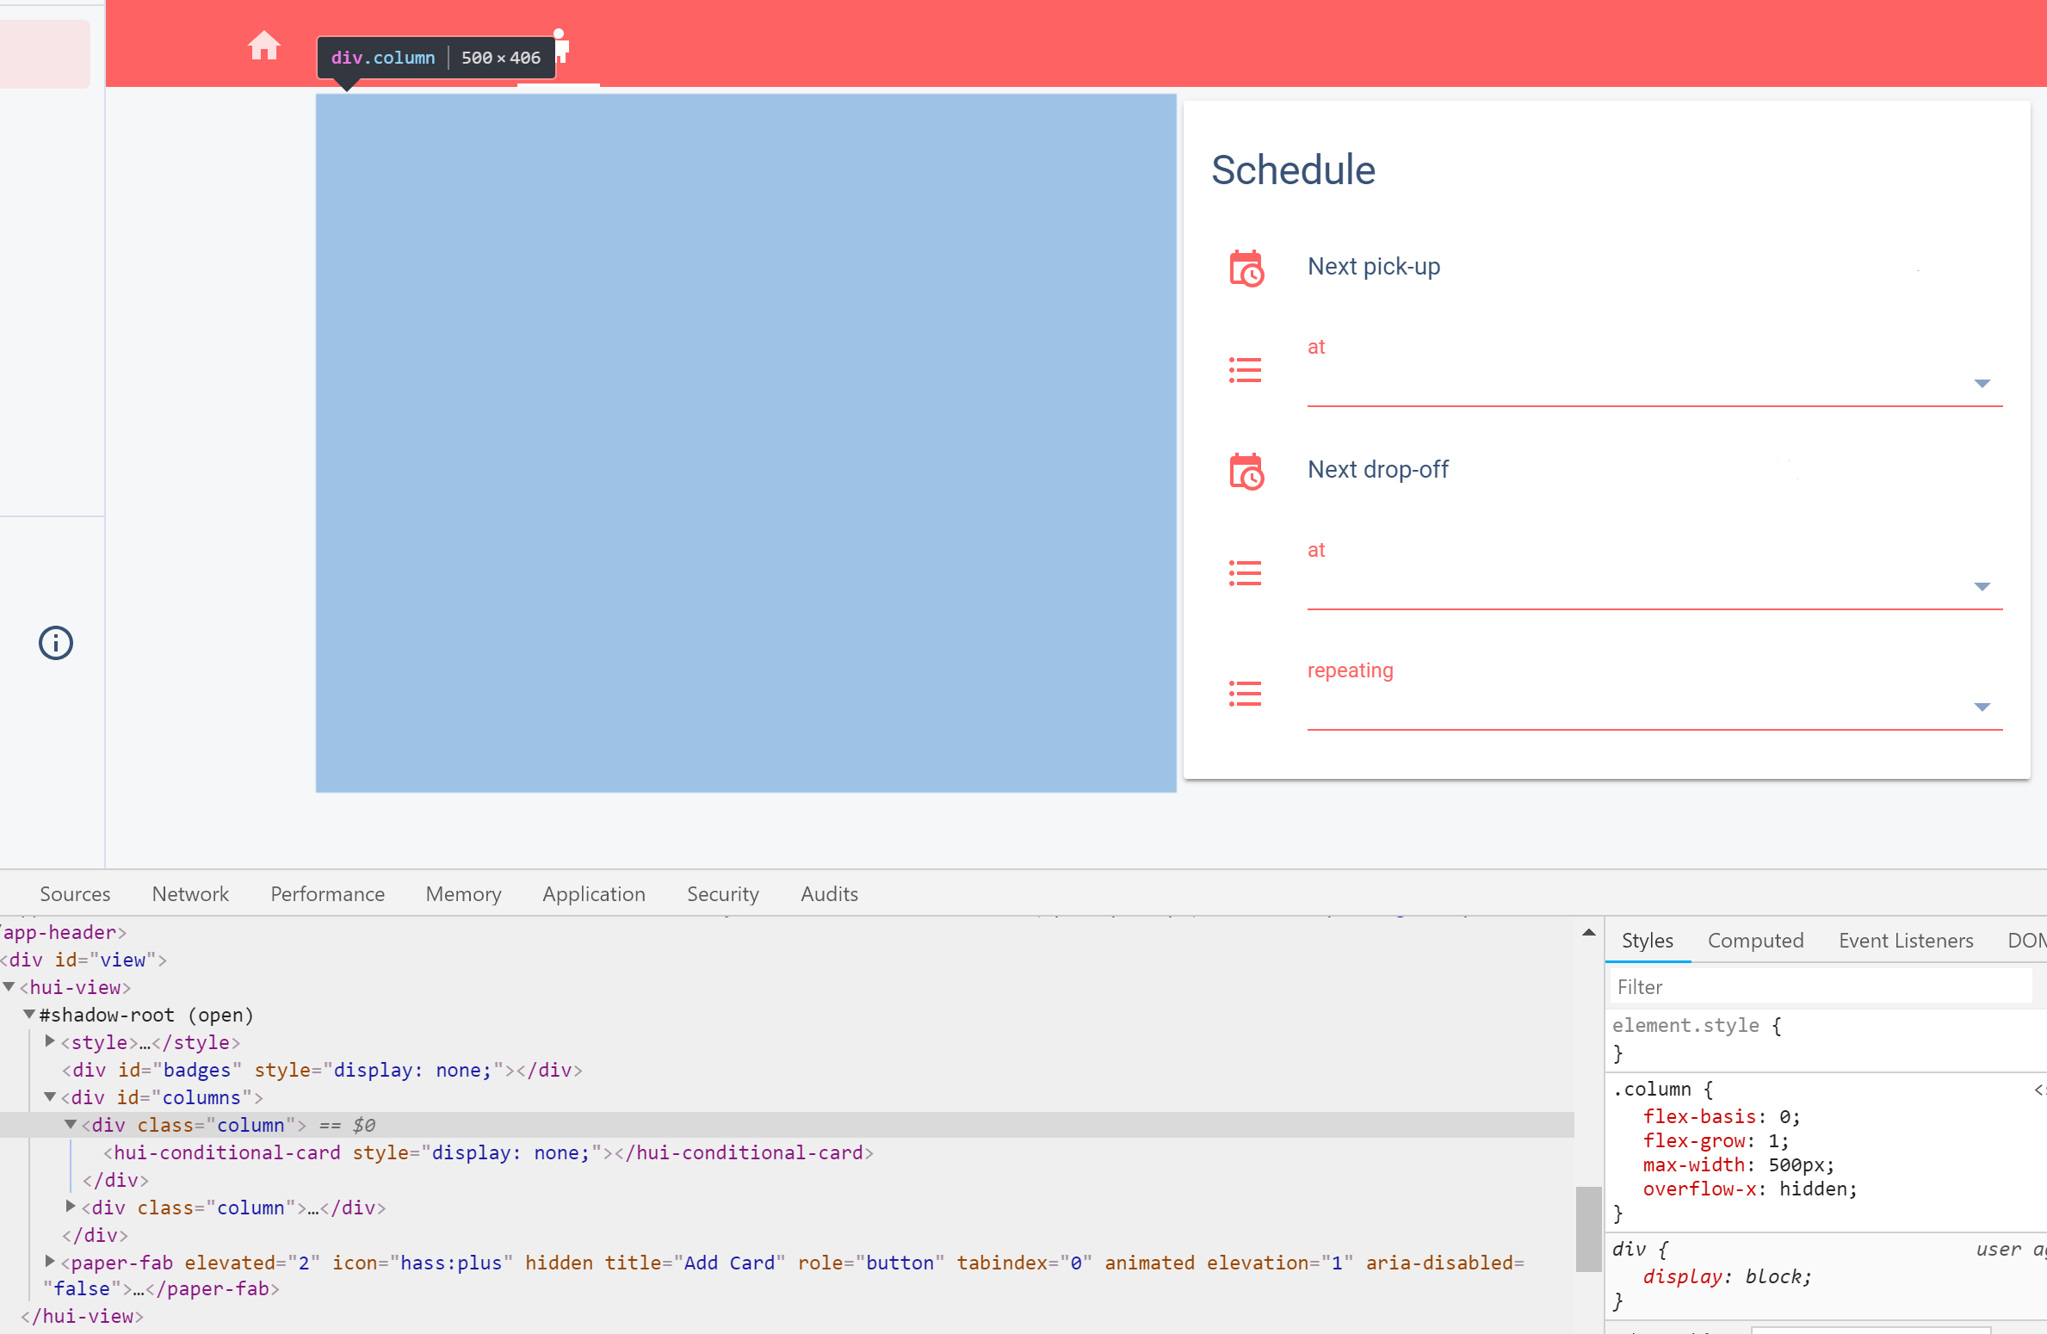This screenshot has width=2047, height=1334.
Task: Select the Styles pane tab
Action: (1647, 940)
